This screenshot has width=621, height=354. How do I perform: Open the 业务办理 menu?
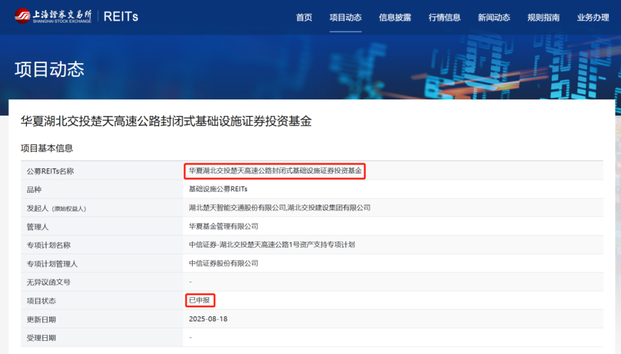593,17
